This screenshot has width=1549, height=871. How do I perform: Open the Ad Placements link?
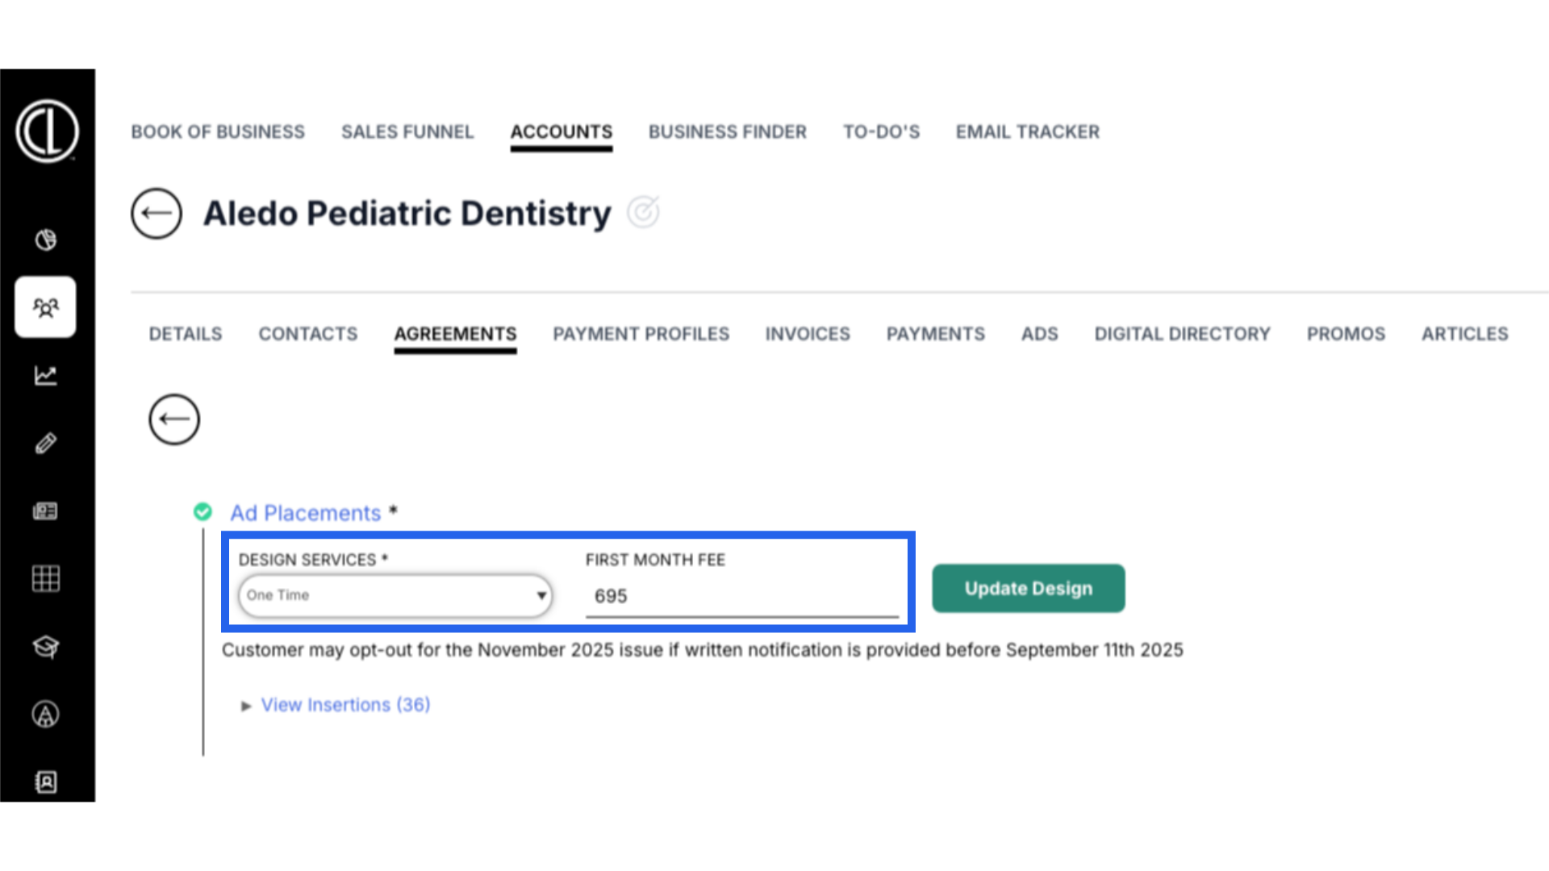click(x=306, y=513)
